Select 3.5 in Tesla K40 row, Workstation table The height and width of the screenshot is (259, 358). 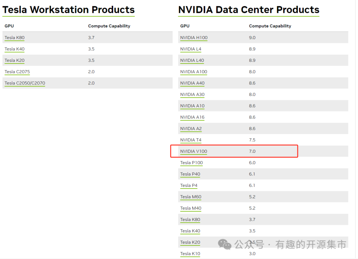(91, 49)
